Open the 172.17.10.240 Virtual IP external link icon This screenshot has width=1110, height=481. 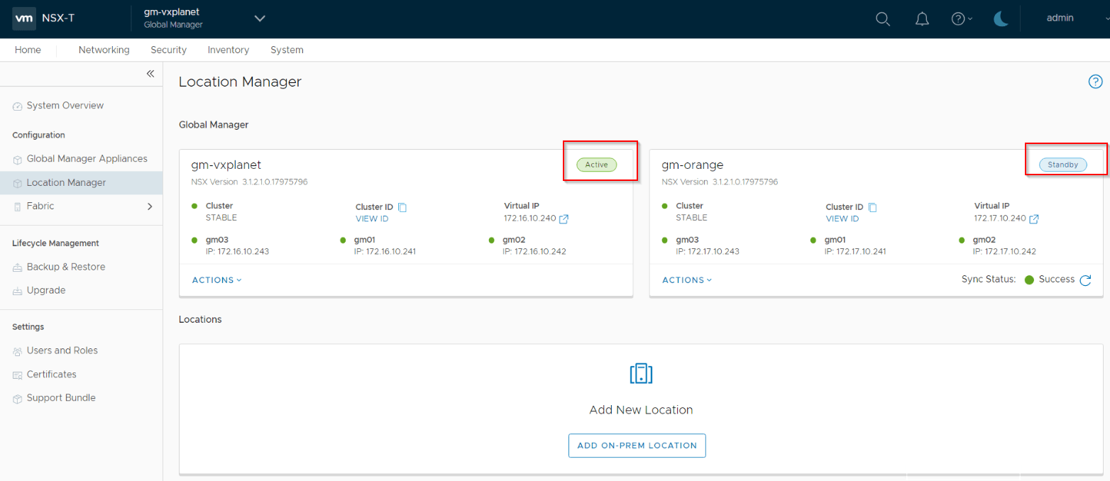1034,219
